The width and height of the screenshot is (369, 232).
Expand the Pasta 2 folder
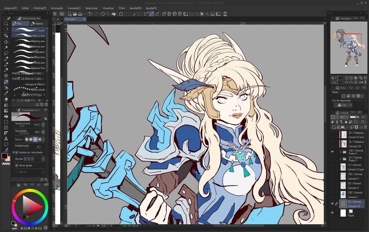[341, 159]
